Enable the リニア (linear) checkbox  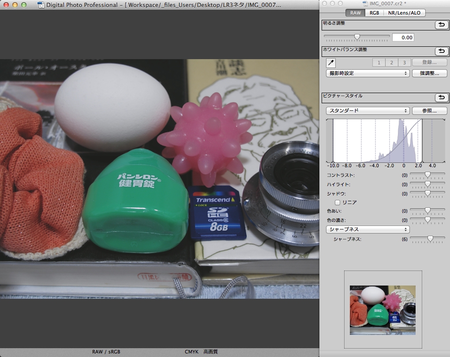(x=338, y=203)
